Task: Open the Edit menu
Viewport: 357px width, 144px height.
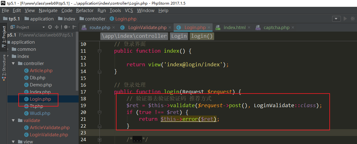Action: click(16, 11)
